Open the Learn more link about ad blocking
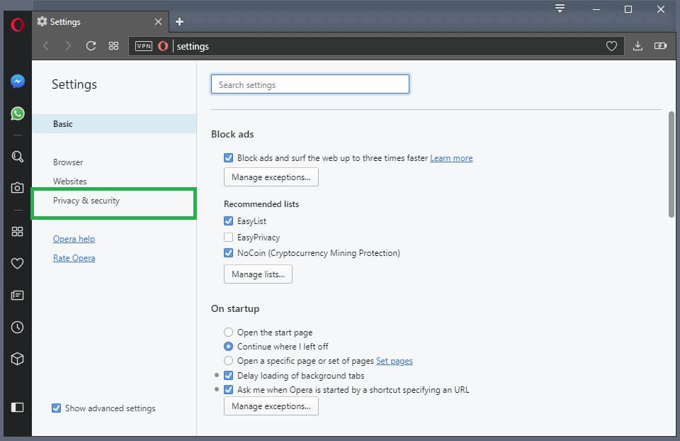The height and width of the screenshot is (441, 680). click(451, 157)
